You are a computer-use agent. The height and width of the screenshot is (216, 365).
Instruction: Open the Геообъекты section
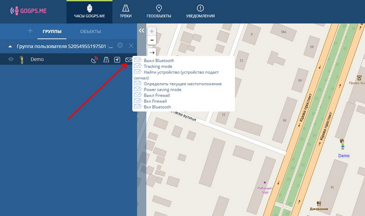[x=159, y=11]
